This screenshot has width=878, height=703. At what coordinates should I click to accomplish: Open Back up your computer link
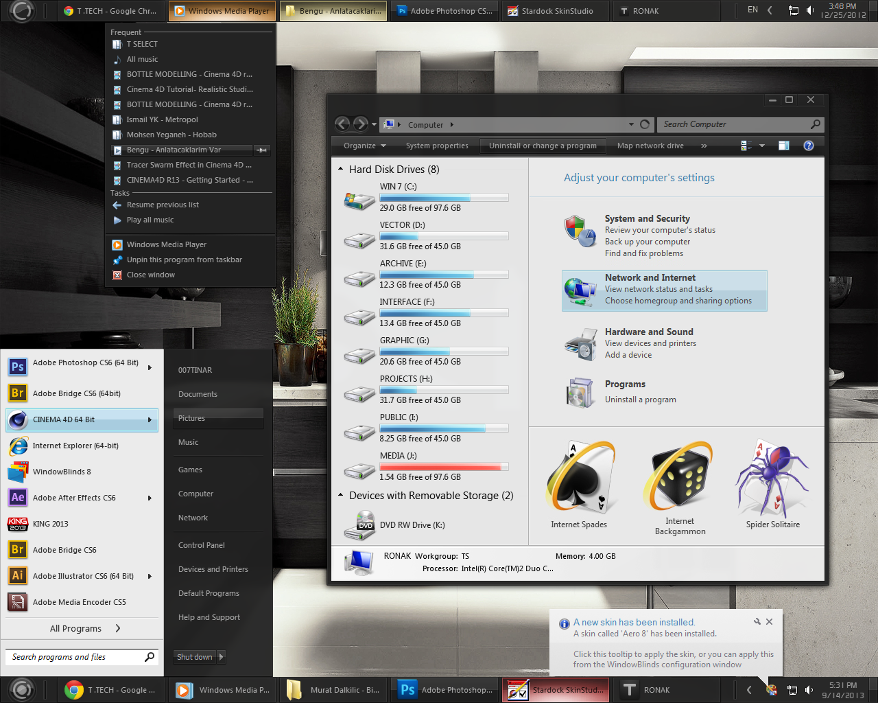click(648, 242)
